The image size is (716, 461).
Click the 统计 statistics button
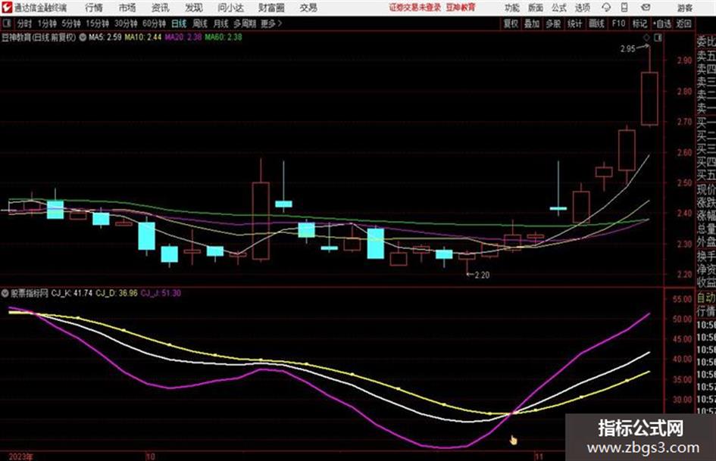[575, 23]
